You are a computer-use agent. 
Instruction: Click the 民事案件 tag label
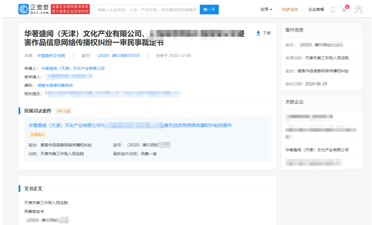pyautogui.click(x=37, y=135)
